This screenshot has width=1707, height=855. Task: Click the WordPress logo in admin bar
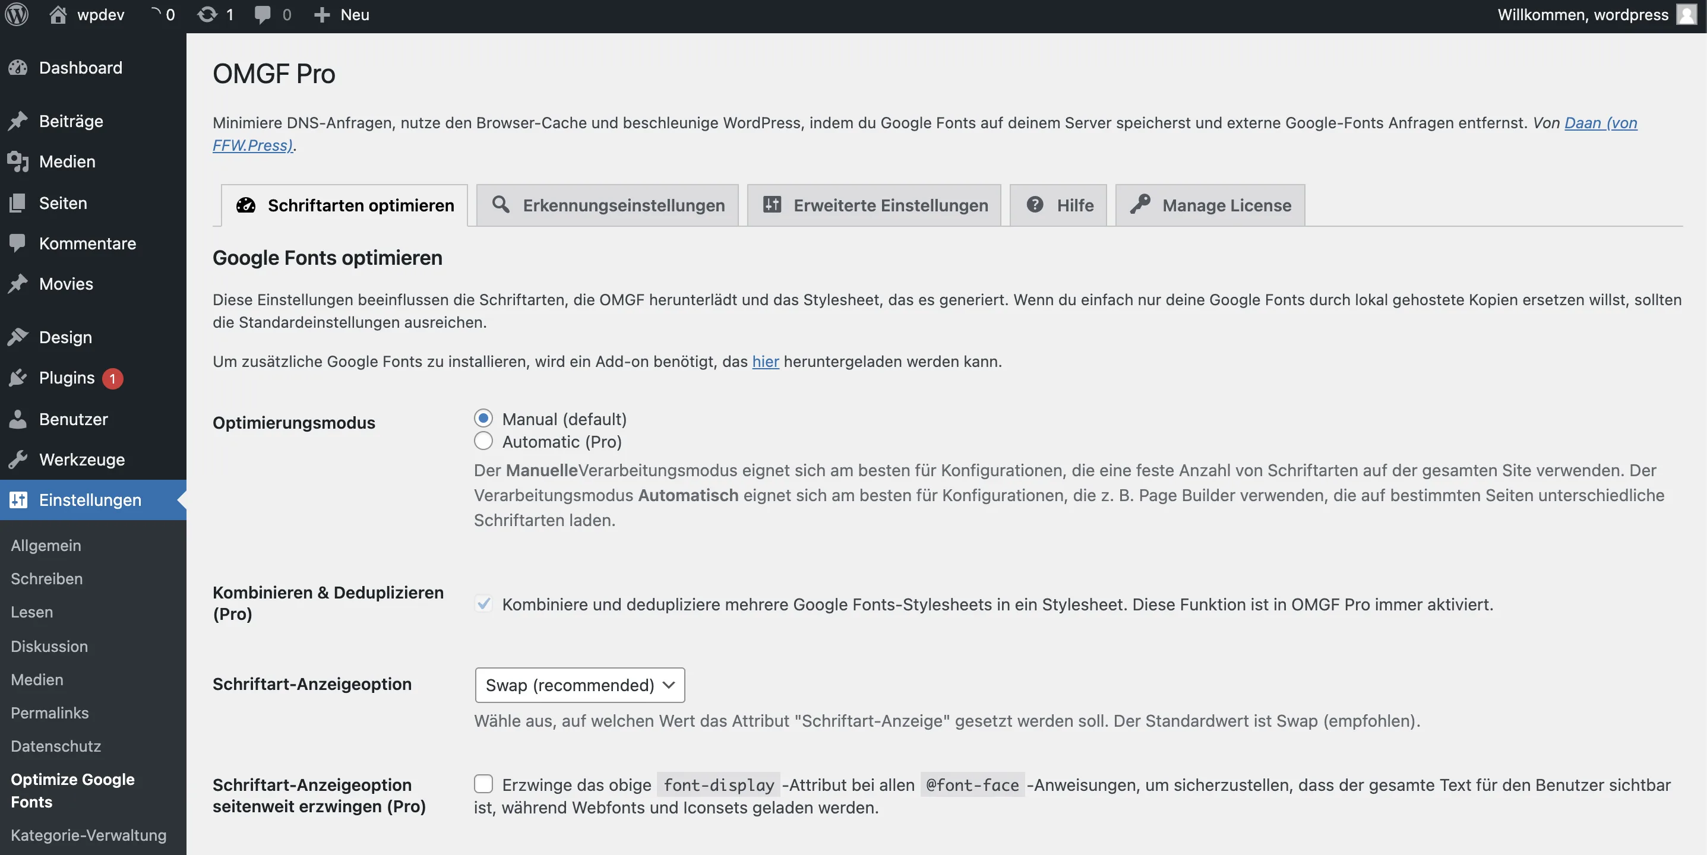tap(17, 15)
